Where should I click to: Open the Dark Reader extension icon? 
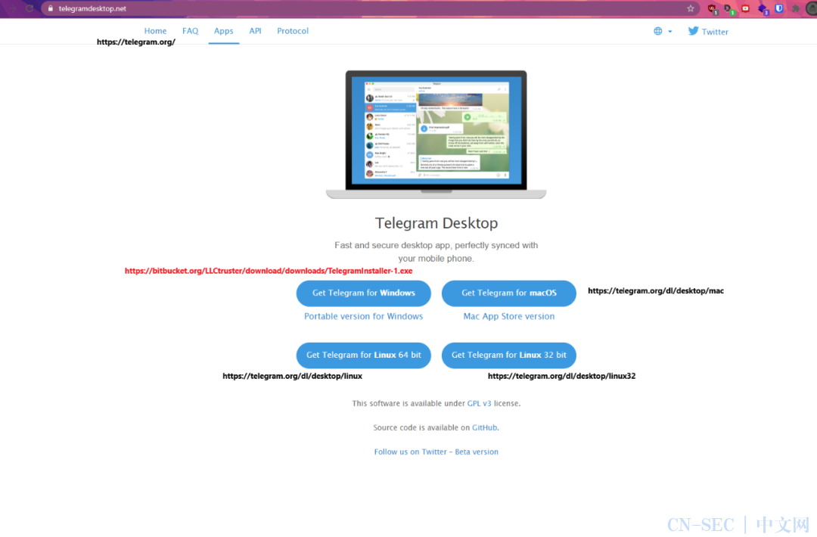click(x=729, y=9)
